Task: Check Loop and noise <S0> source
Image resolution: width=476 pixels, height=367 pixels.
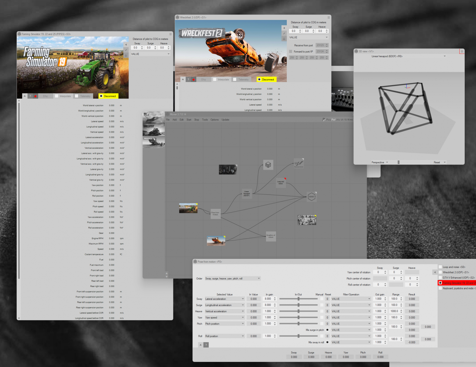Action: pos(440,267)
